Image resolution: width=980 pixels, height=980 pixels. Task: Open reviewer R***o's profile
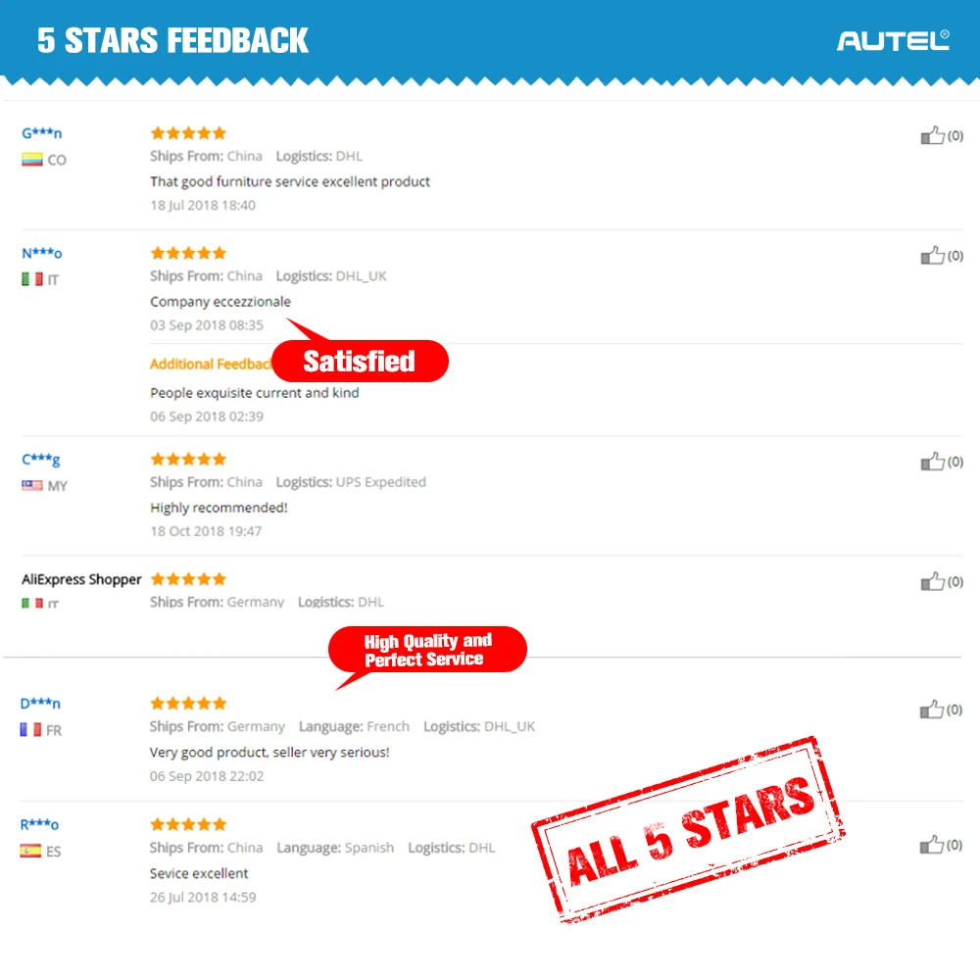click(39, 825)
